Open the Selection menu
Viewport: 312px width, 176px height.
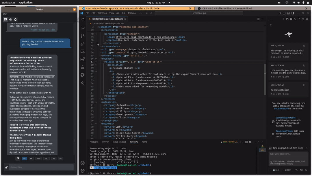coord(102,13)
